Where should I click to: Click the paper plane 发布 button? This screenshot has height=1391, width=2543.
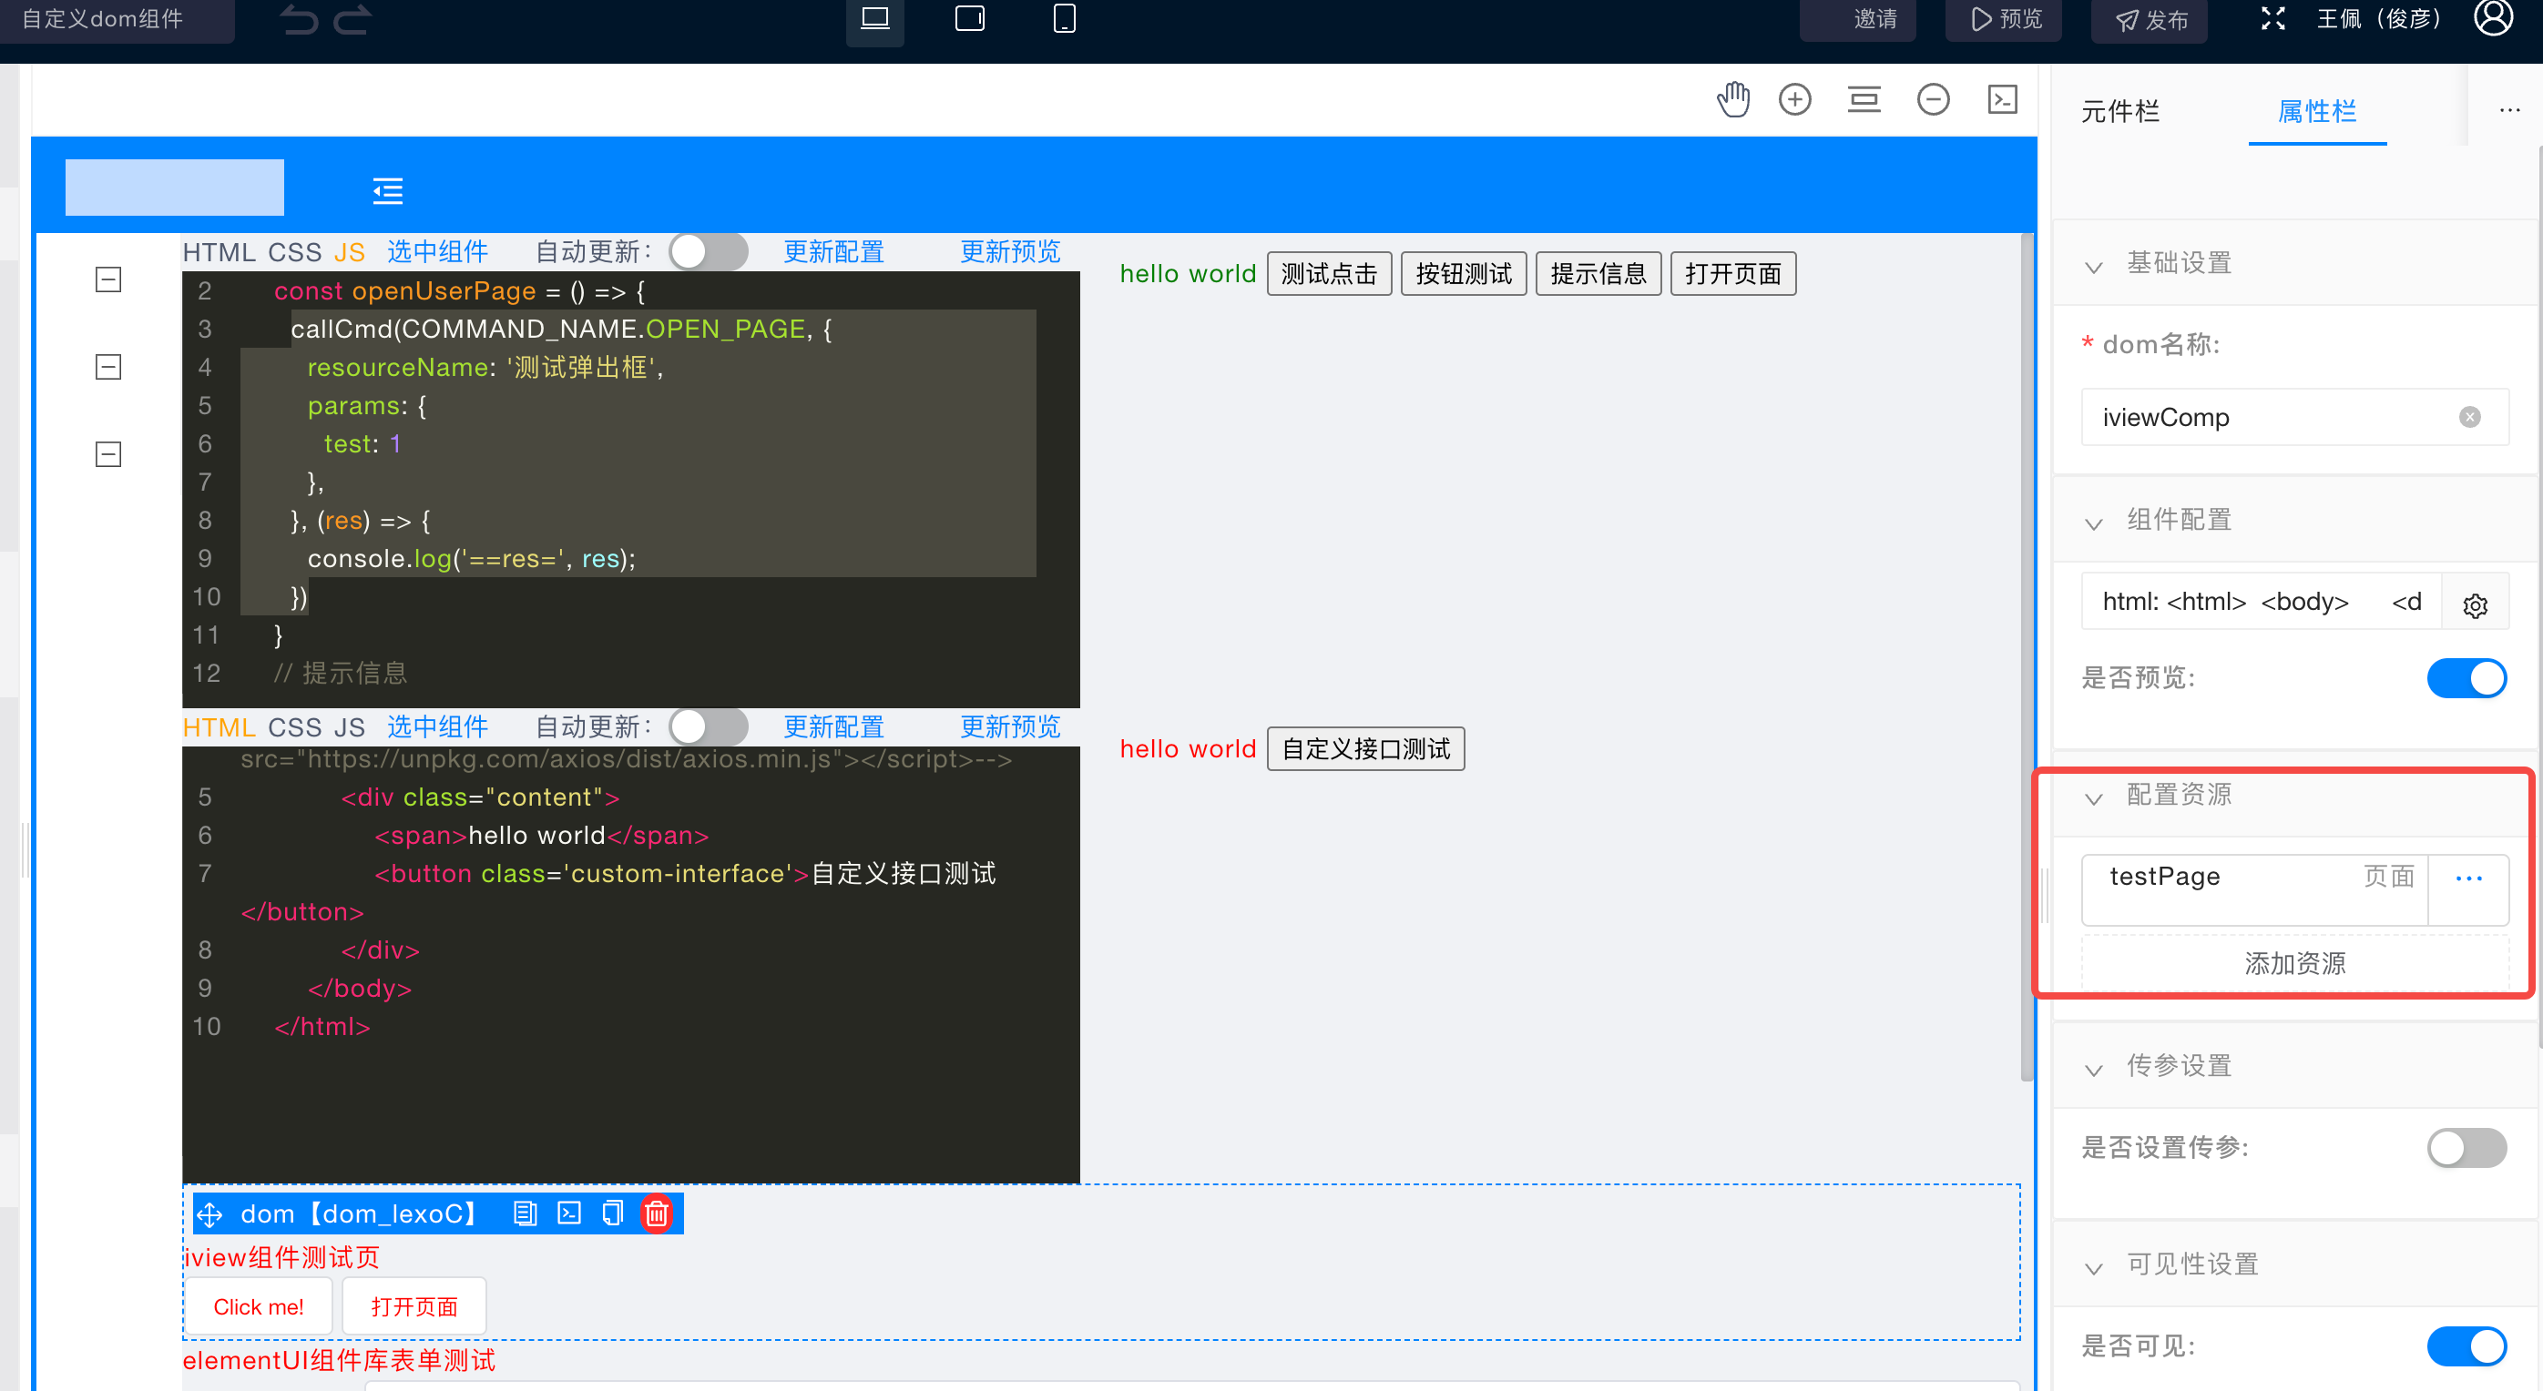(2150, 20)
